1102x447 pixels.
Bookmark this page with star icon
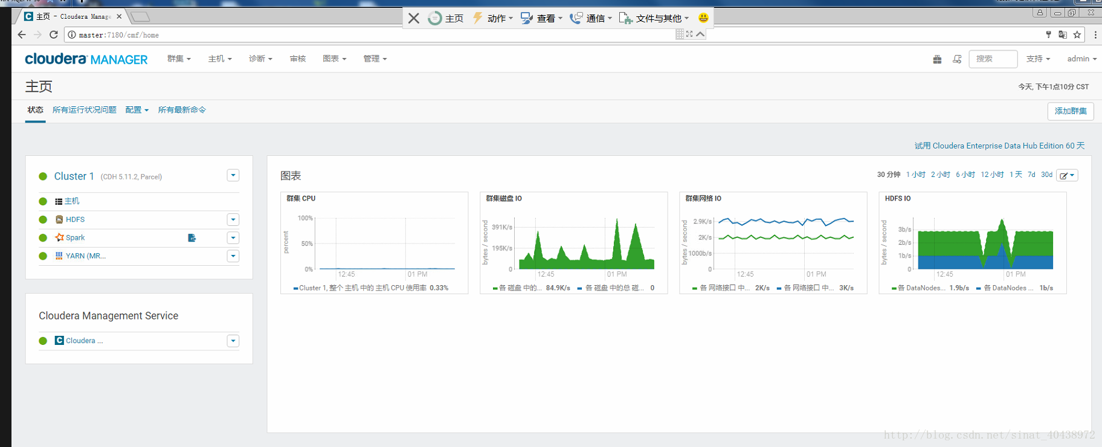(x=1077, y=34)
